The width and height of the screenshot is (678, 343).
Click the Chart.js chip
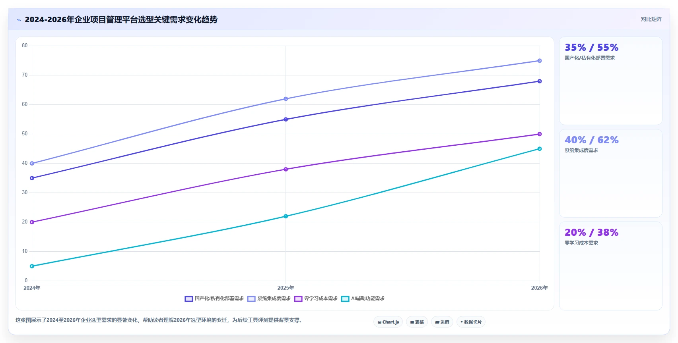tap(388, 322)
